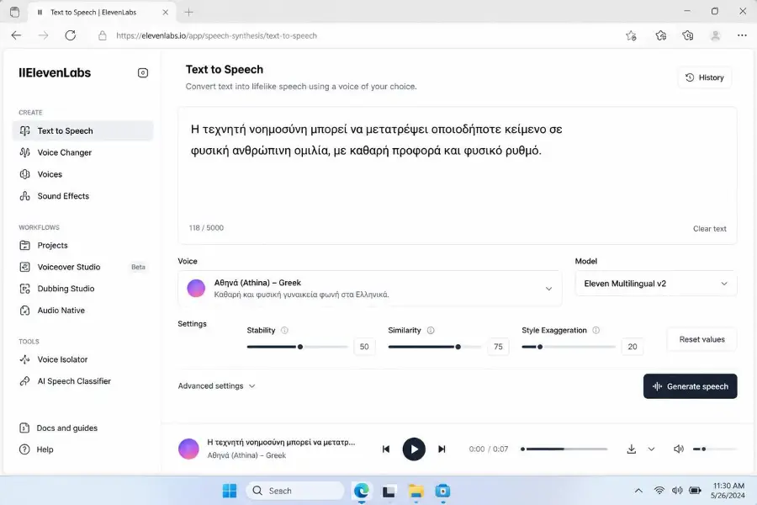Skip to previous track
The image size is (757, 505).
(x=386, y=449)
